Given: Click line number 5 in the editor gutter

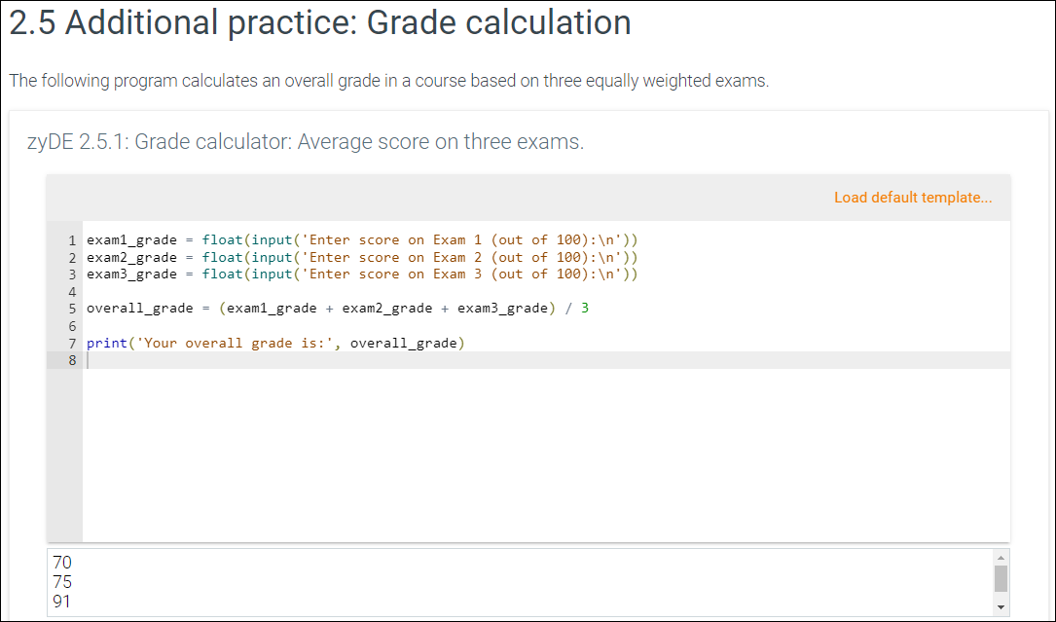Looking at the screenshot, I should [72, 308].
